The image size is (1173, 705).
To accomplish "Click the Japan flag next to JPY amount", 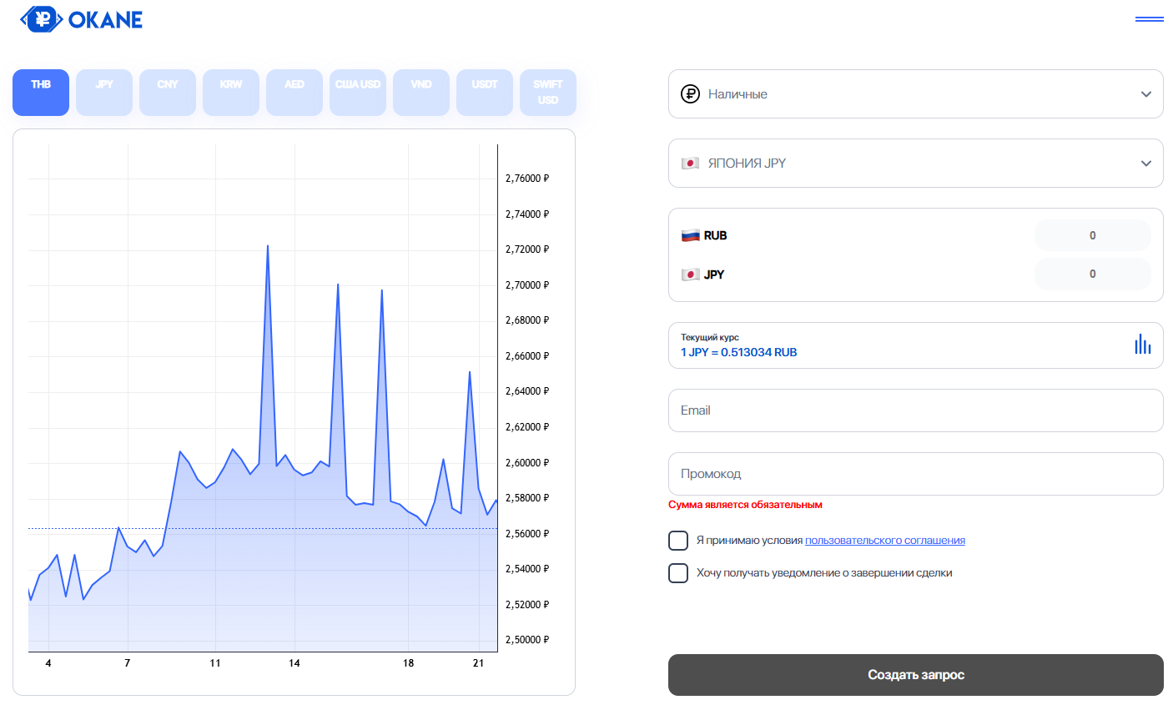I will 690,274.
